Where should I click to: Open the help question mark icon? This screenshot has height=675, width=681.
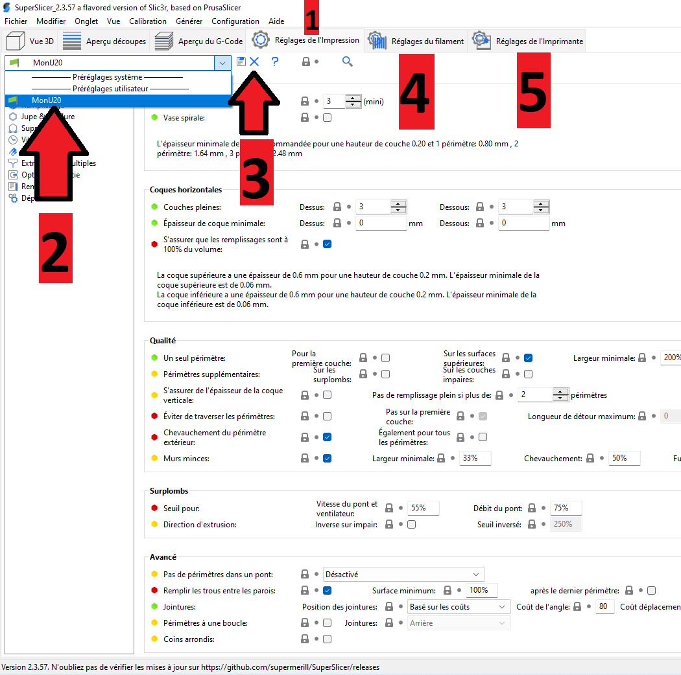[275, 62]
